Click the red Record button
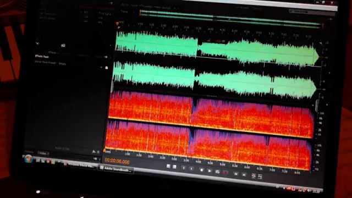The height and width of the screenshot is (198, 352). pos(226,172)
